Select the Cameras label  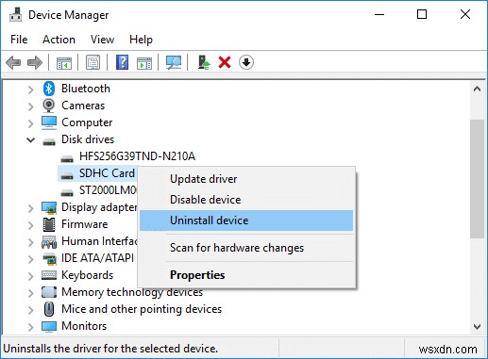[x=83, y=106]
